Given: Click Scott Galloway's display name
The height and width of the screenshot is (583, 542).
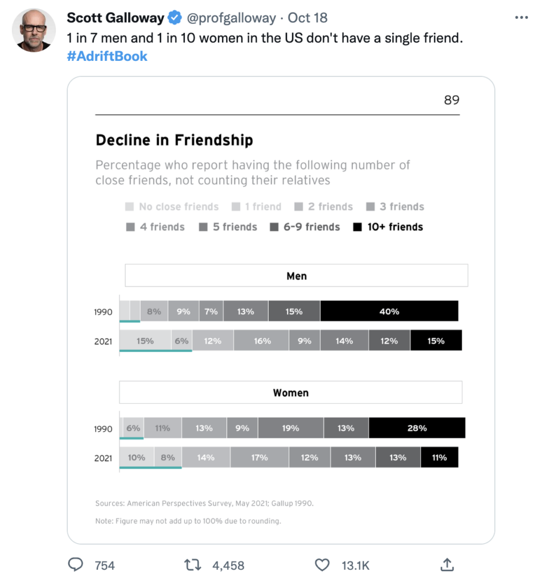Looking at the screenshot, I should (x=115, y=18).
